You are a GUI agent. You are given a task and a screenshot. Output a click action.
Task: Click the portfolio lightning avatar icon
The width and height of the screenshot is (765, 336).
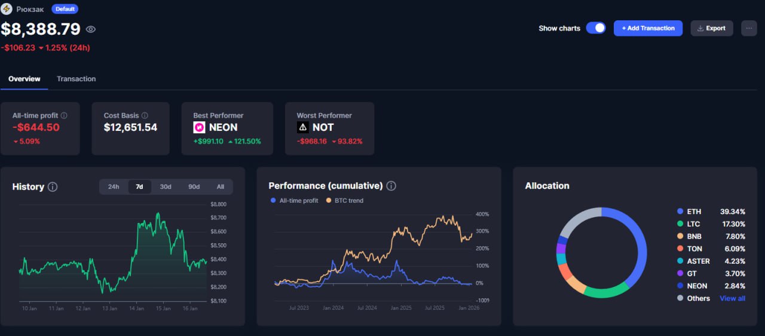coord(7,9)
